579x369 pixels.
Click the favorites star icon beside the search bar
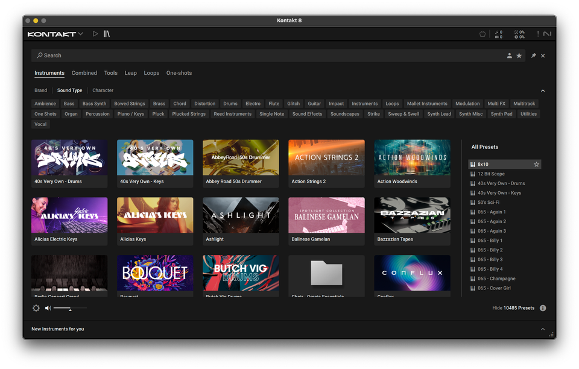(x=519, y=55)
